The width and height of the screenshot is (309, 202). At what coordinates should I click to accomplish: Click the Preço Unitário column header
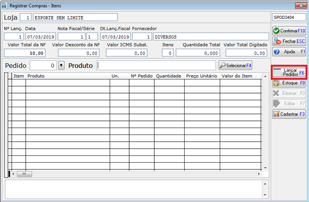click(202, 76)
